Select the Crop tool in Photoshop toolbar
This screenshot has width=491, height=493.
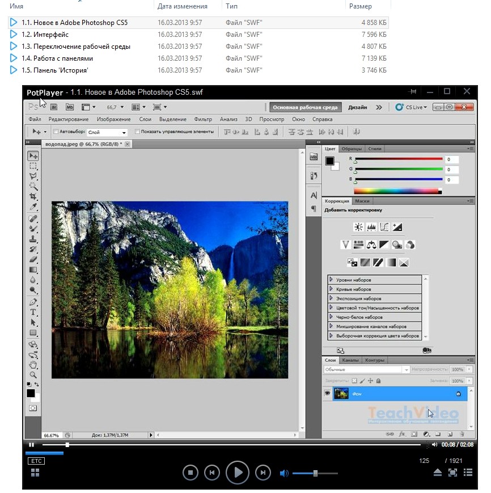coord(33,196)
